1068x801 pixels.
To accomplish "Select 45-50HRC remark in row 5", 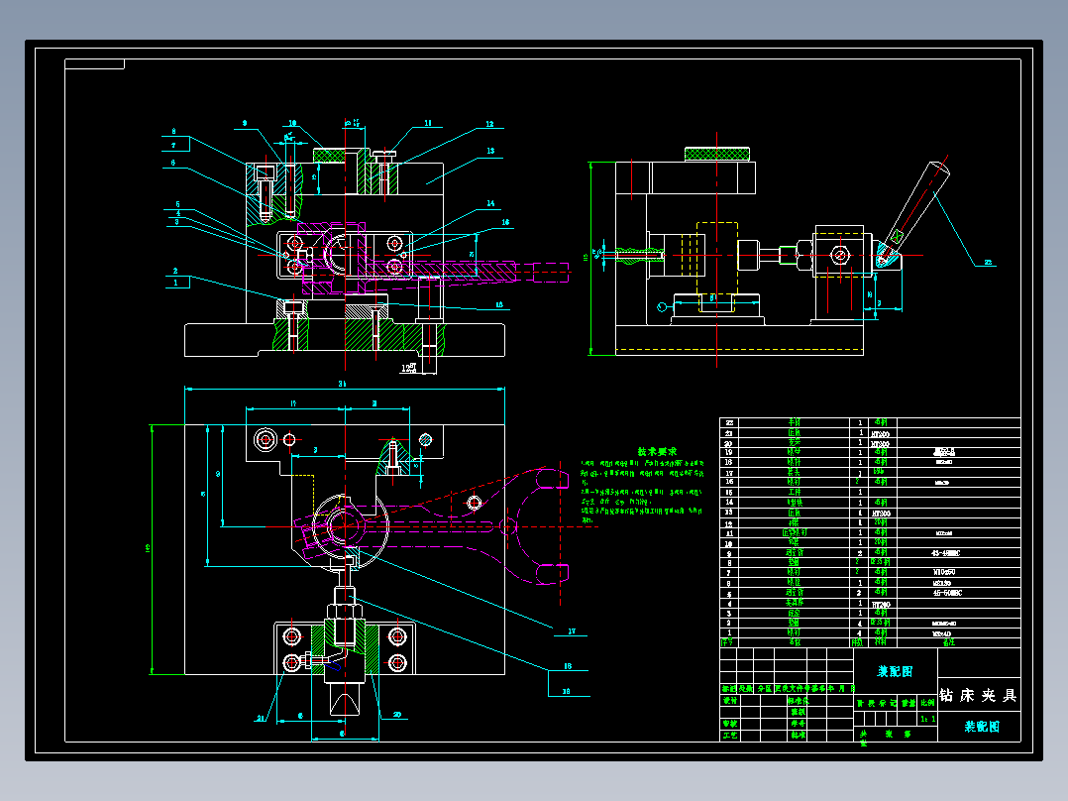I will pos(947,593).
